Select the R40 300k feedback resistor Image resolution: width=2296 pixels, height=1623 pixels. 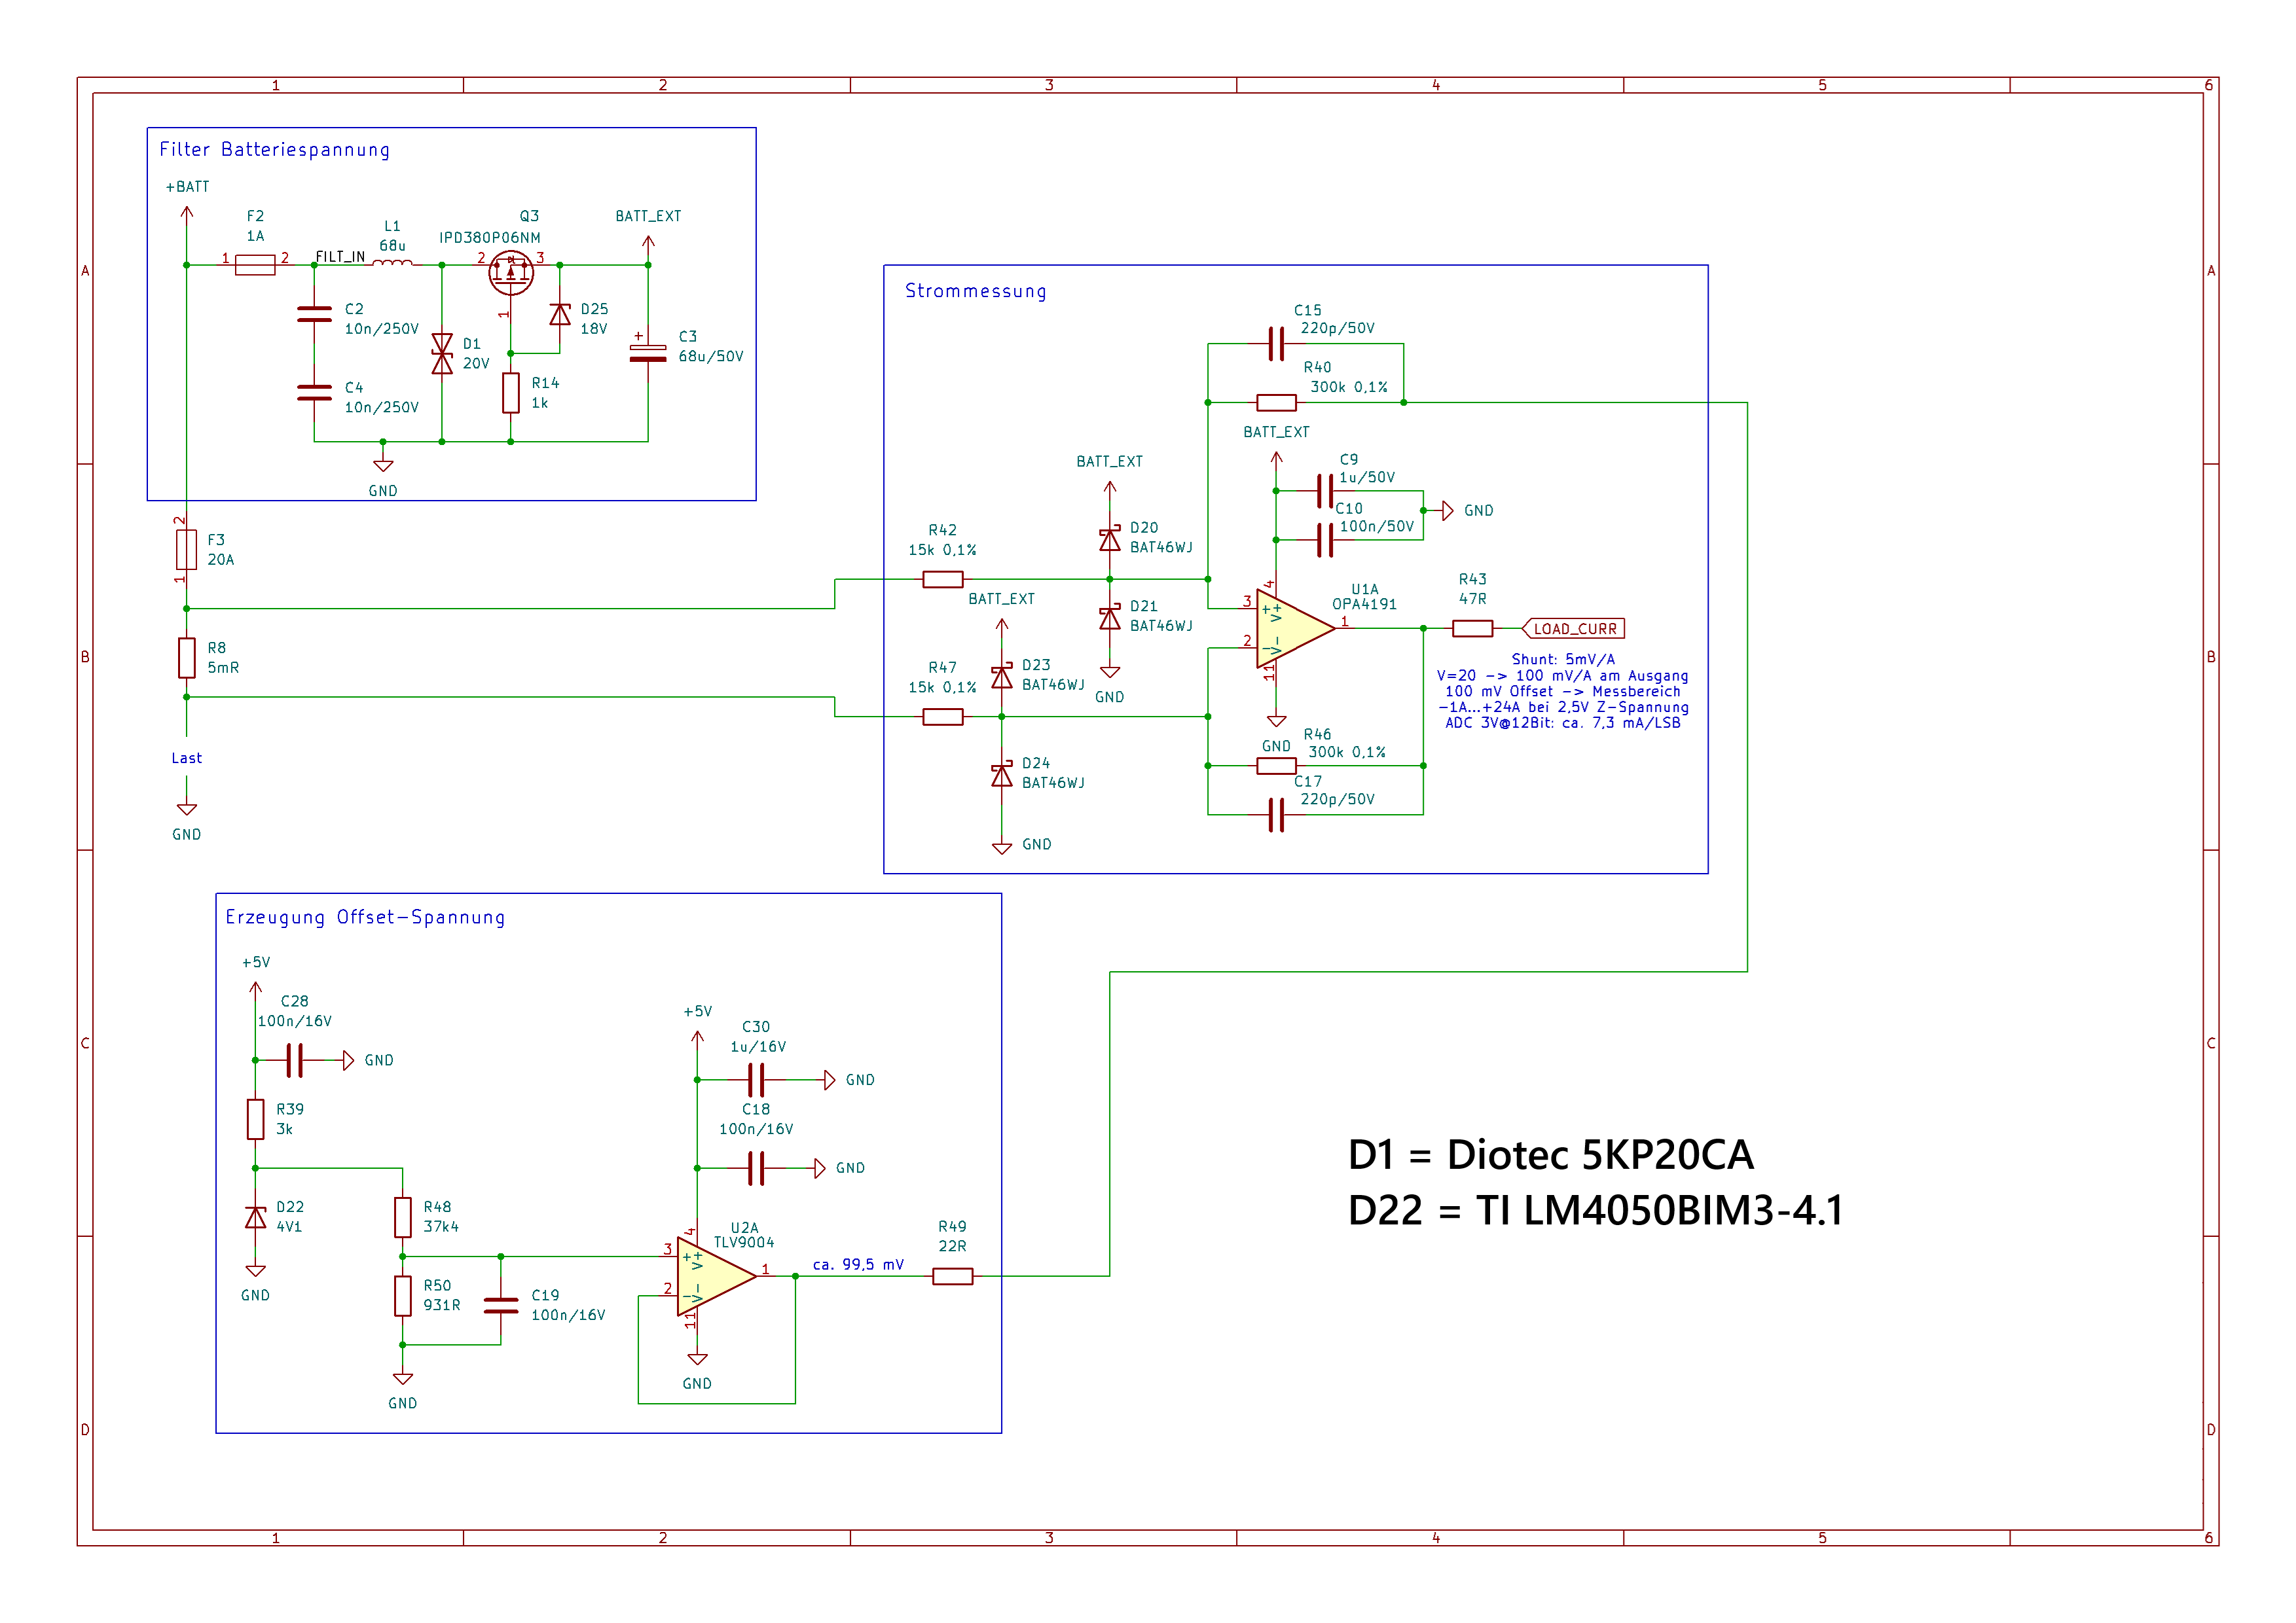(x=1276, y=402)
